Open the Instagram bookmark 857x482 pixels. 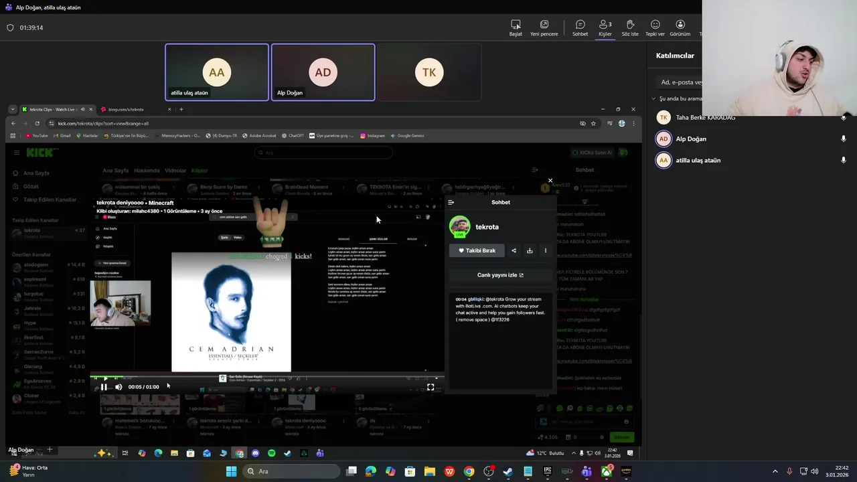pos(373,135)
